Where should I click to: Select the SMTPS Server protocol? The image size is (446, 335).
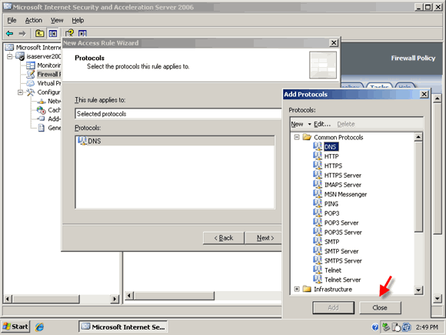[x=343, y=260]
